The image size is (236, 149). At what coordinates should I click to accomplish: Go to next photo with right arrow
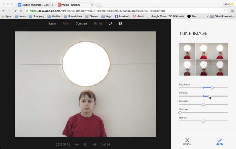point(94,145)
